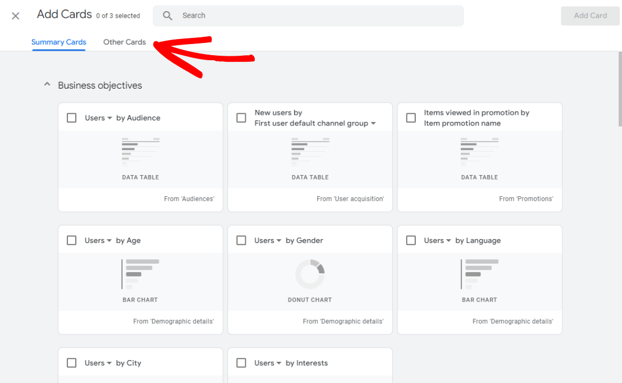This screenshot has width=622, height=383.
Task: Select the Summary Cards tab
Action: [59, 42]
